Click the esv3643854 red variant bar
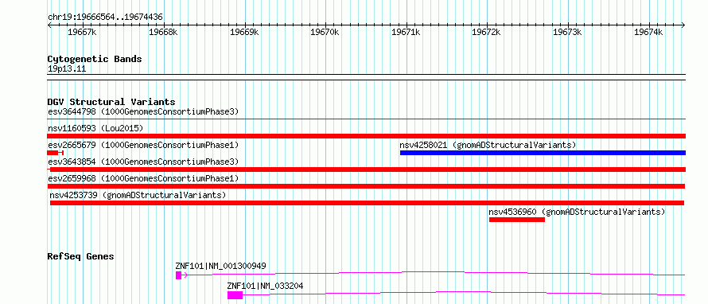 [x=366, y=170]
